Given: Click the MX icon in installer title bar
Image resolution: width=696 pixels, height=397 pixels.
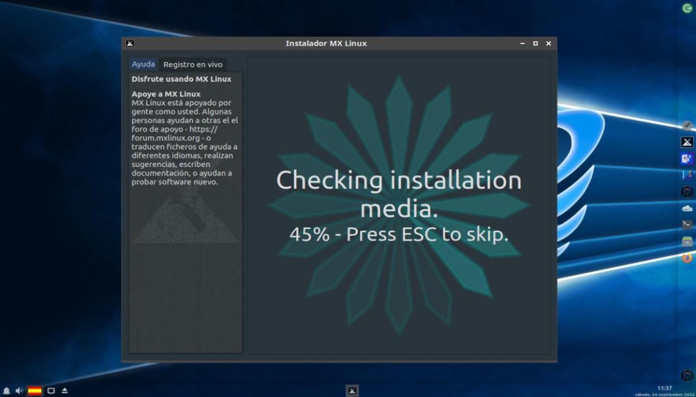Looking at the screenshot, I should click(x=130, y=43).
